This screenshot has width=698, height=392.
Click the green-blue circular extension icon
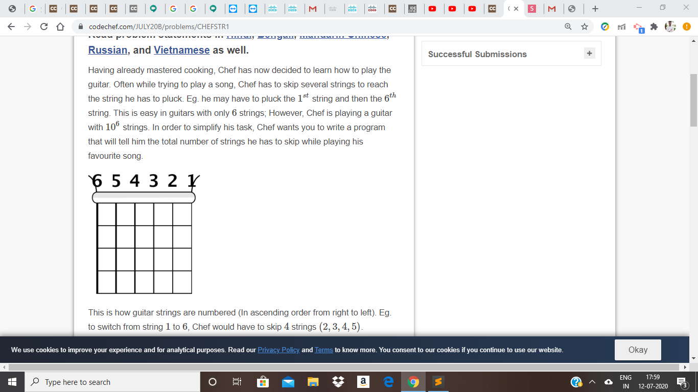(605, 27)
